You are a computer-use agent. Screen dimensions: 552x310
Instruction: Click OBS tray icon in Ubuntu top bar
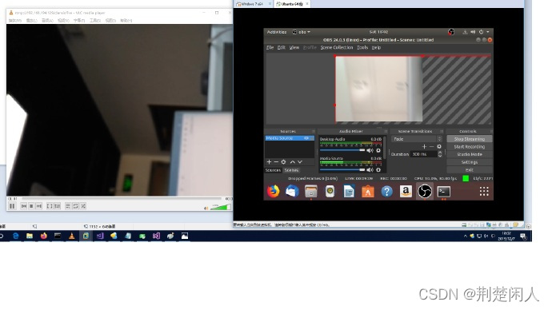point(451,32)
